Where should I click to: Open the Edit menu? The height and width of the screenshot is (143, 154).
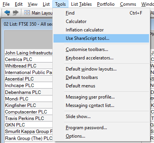pyautogui.click(x=19, y=4)
